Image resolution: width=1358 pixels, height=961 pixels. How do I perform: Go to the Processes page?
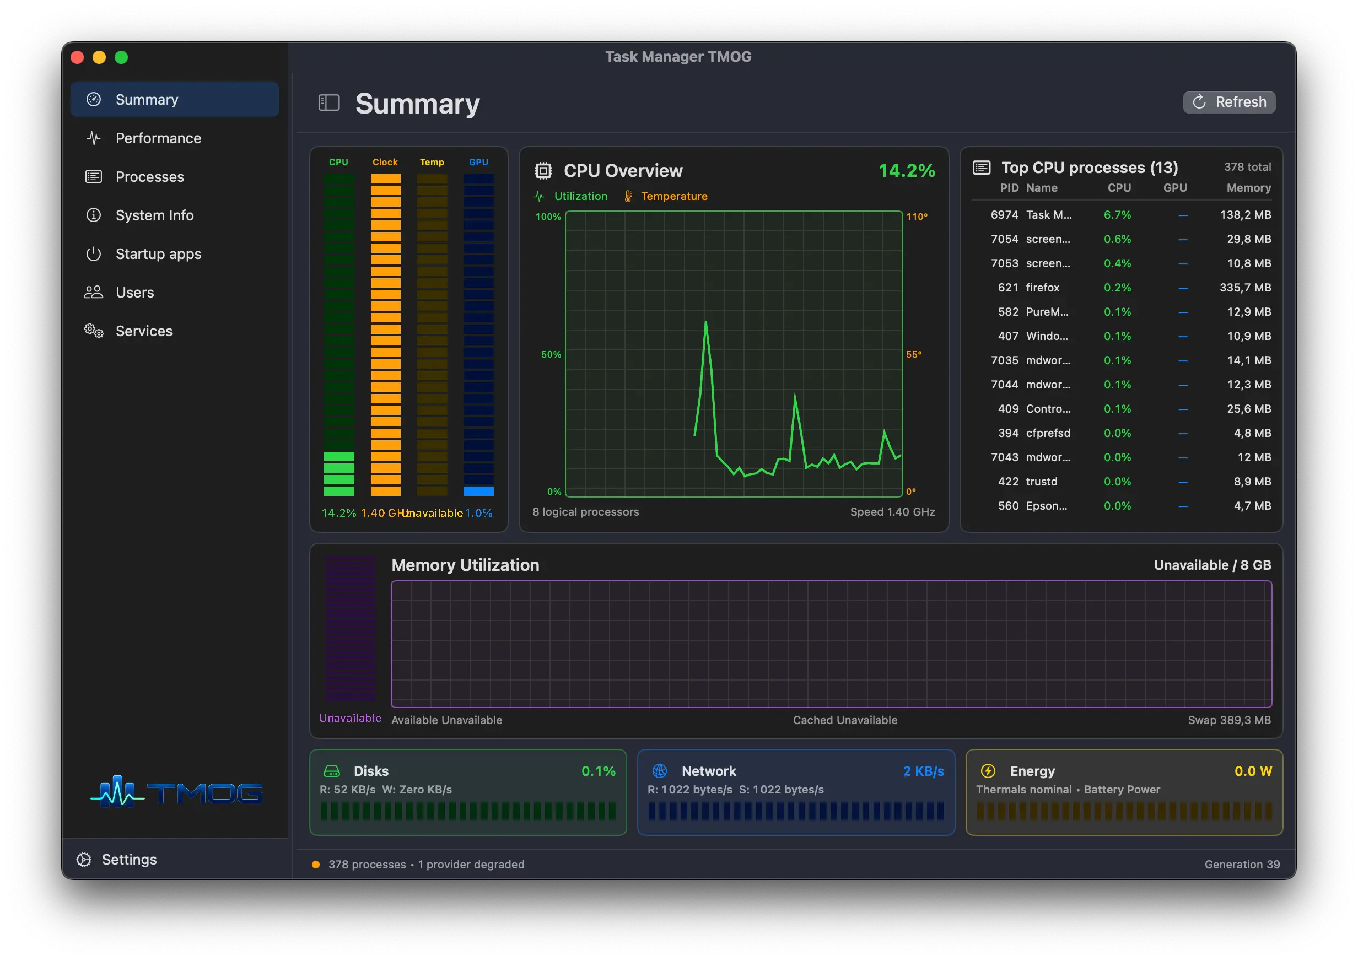175,176
